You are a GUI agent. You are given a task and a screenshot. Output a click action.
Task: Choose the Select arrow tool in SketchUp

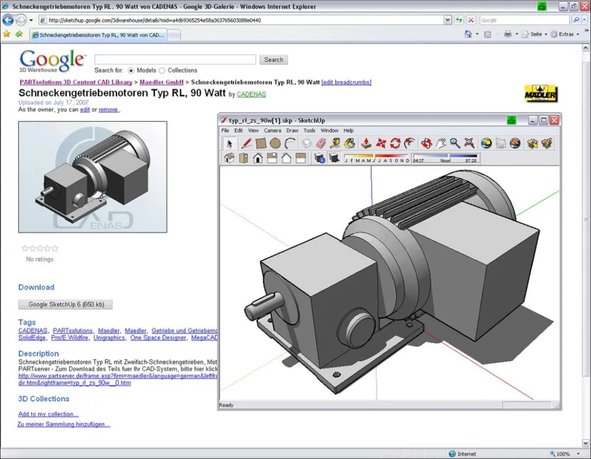click(x=229, y=143)
